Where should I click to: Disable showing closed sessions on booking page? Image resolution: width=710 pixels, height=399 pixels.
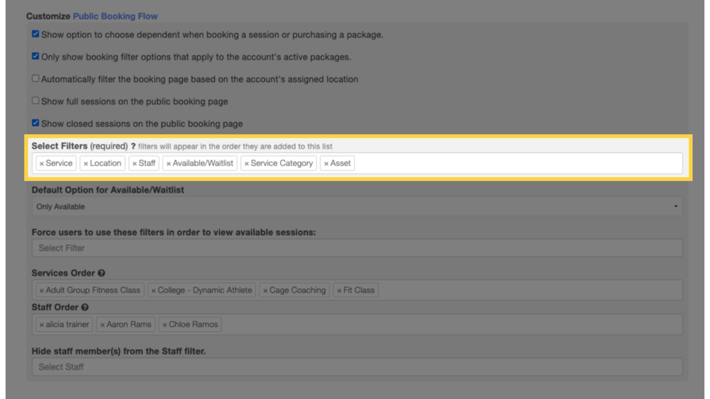(x=35, y=122)
